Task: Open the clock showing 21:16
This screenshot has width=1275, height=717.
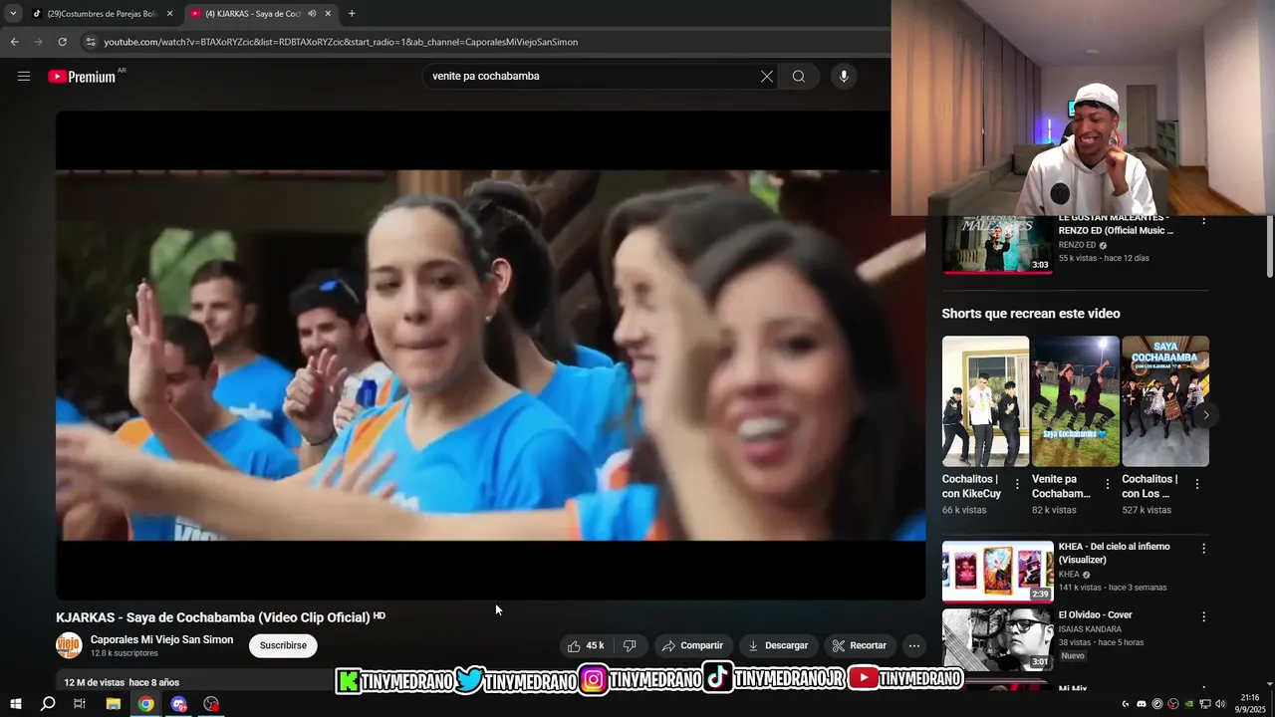Action: click(x=1250, y=703)
